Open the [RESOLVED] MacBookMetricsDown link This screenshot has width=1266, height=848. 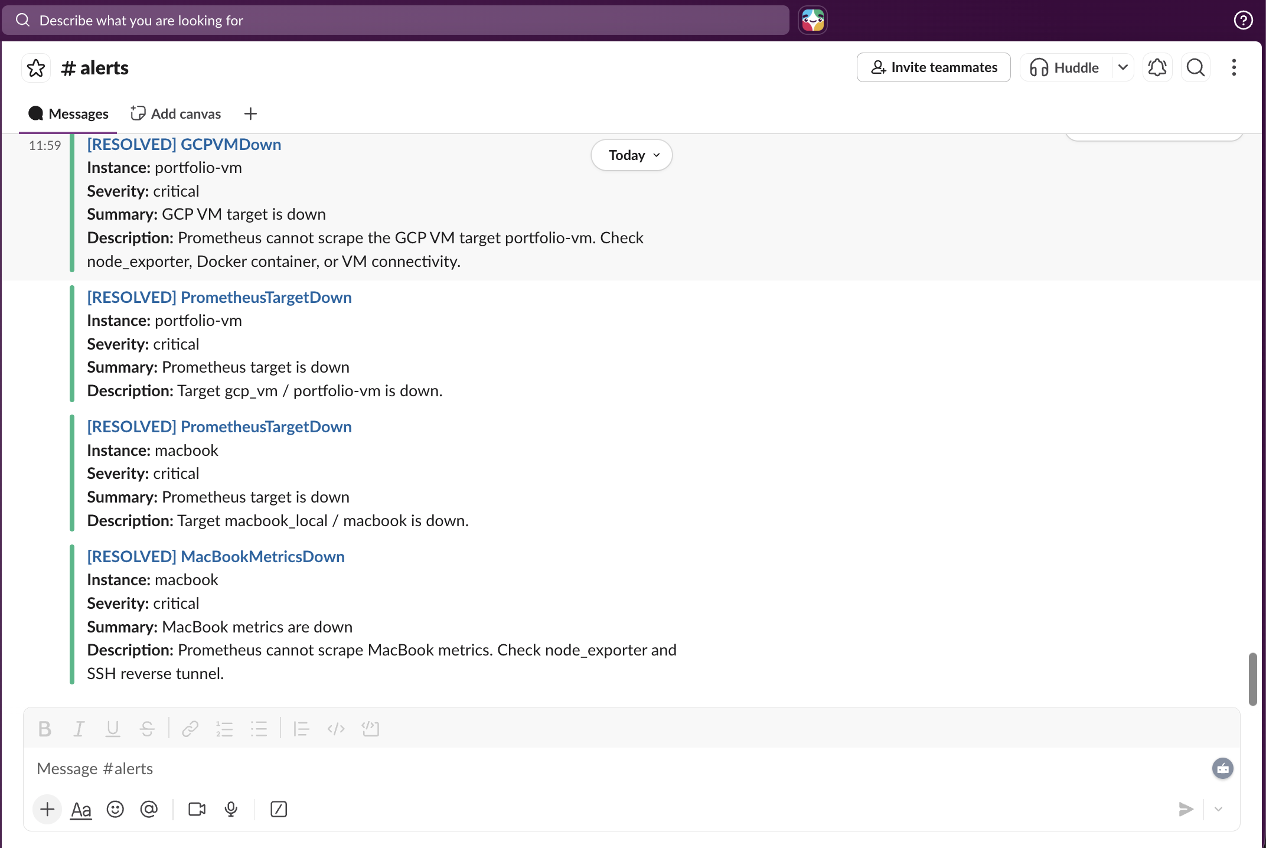(x=216, y=556)
